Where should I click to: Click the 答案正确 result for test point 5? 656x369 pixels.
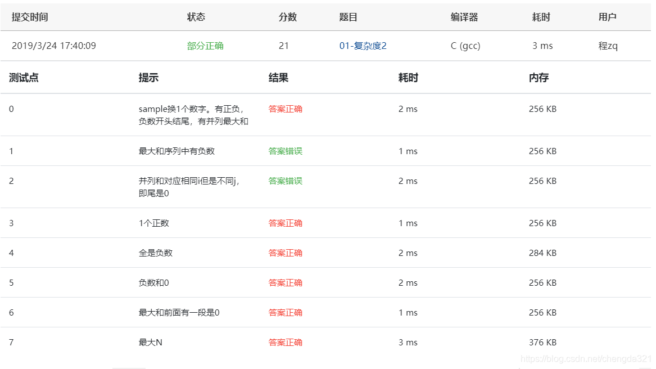(x=286, y=283)
